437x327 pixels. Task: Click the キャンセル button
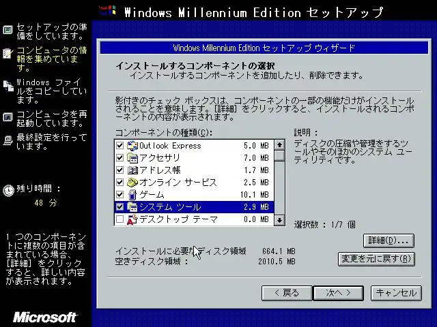tap(396, 293)
